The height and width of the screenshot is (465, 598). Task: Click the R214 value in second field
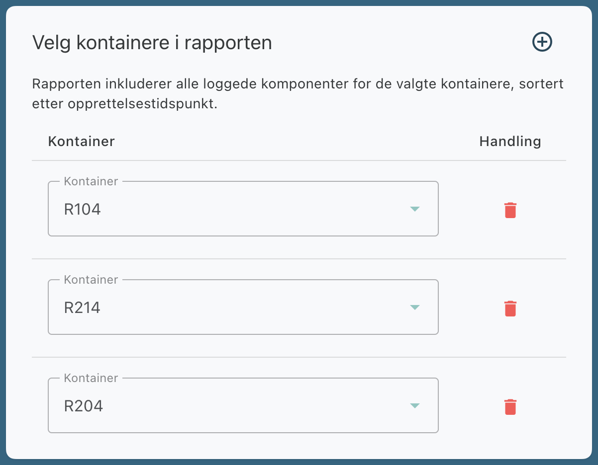coord(83,308)
